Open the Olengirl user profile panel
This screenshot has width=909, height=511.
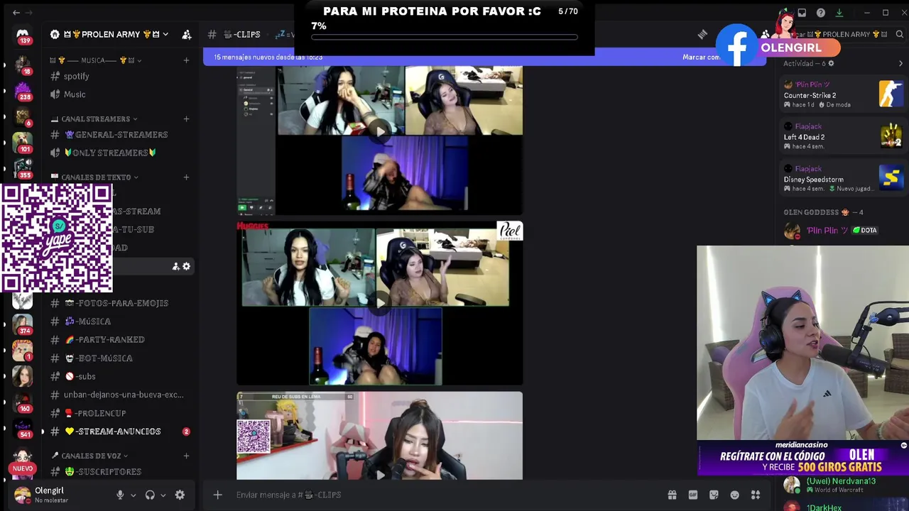pos(60,495)
